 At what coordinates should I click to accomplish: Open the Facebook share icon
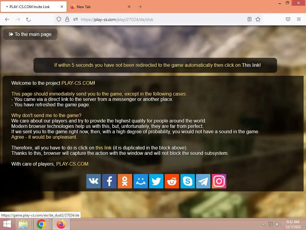click(109, 181)
